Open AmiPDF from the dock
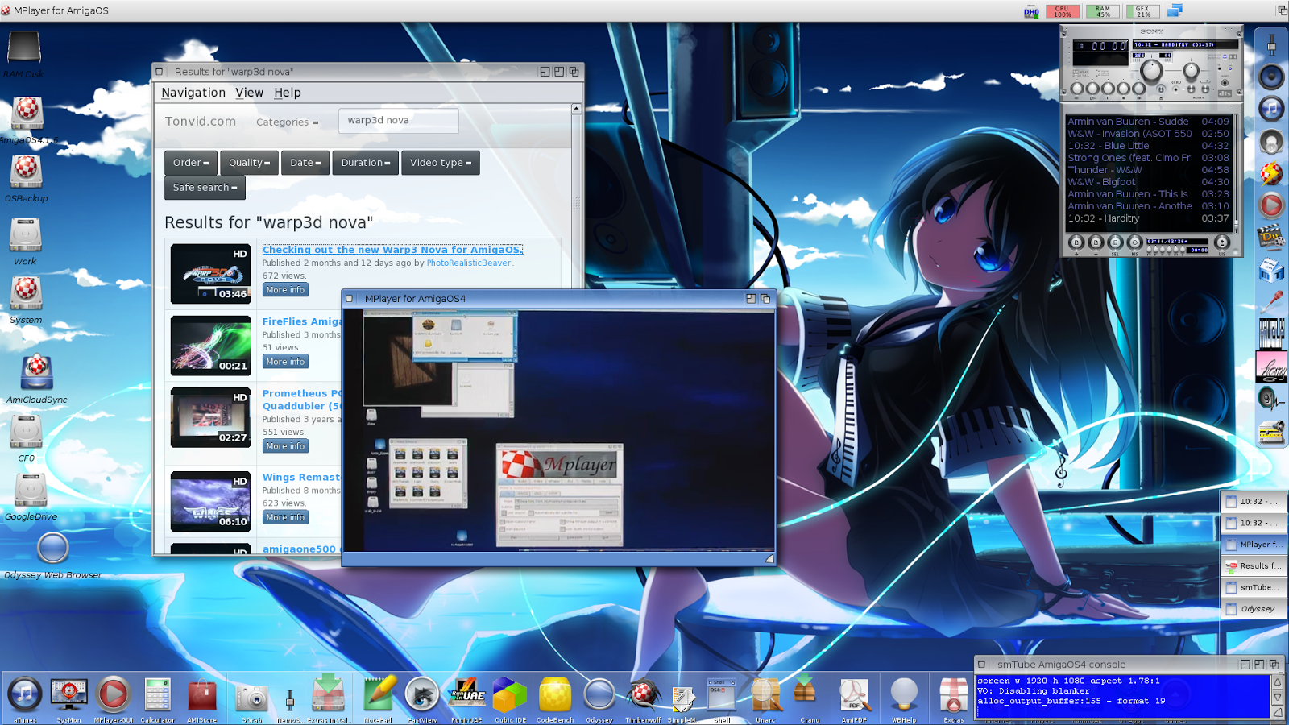Viewport: 1289px width, 725px height. coord(854,694)
